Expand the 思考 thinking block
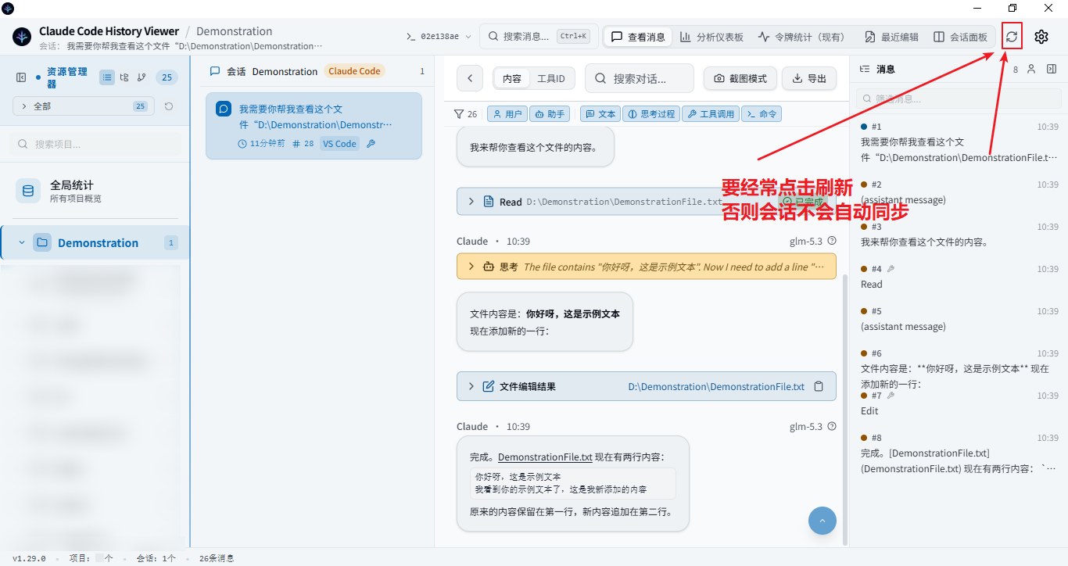Image resolution: width=1068 pixels, height=566 pixels. (x=471, y=267)
